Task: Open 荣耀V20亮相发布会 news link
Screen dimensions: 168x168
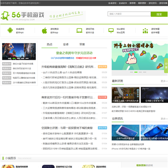Action: click(x=128, y=144)
